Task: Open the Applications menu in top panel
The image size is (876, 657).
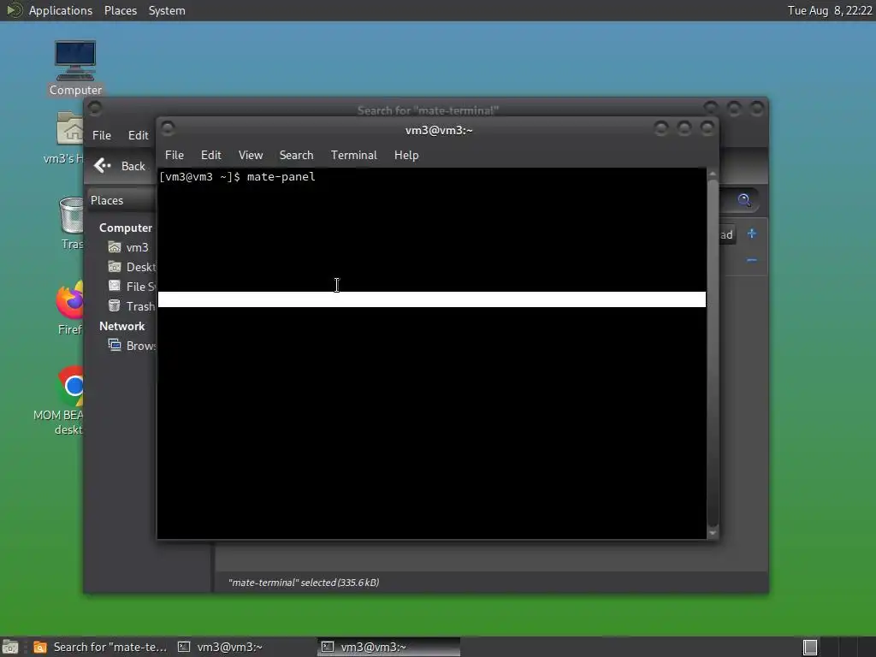Action: [61, 10]
